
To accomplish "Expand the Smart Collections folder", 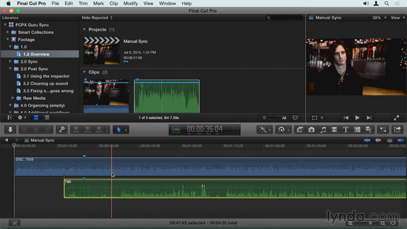I will 7,32.
